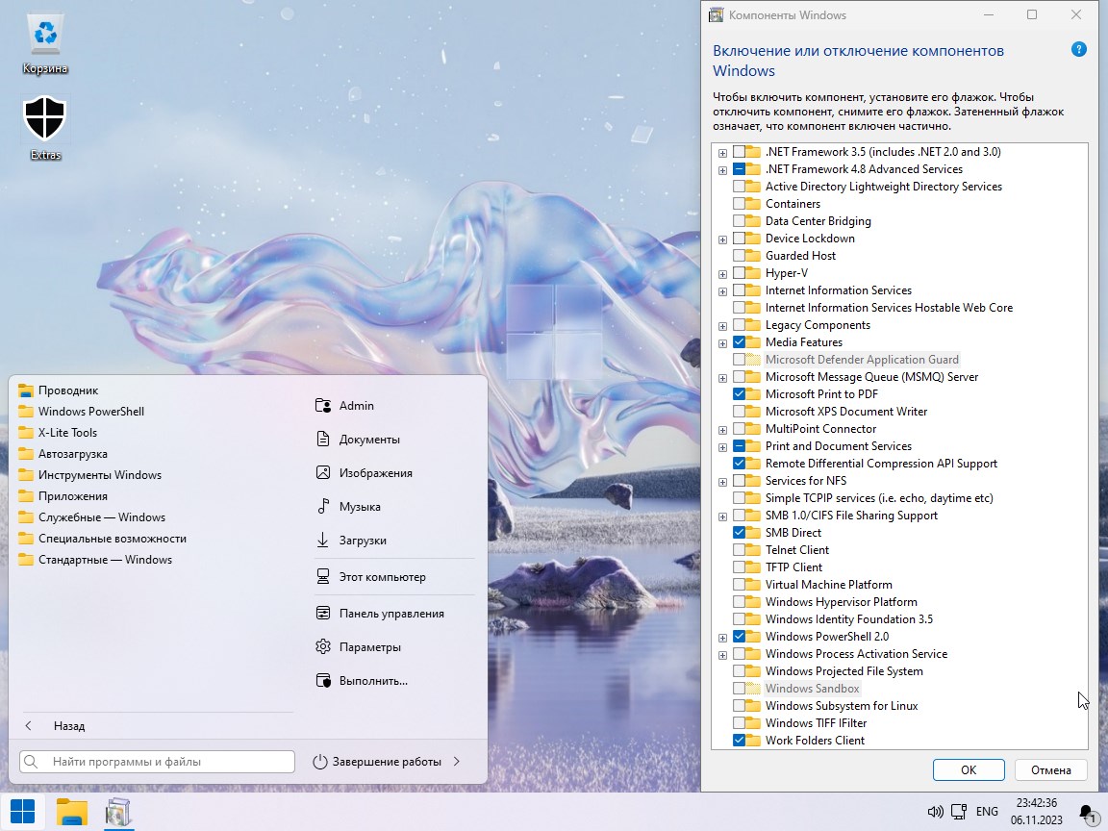Expand Internet Information Services node

click(722, 290)
